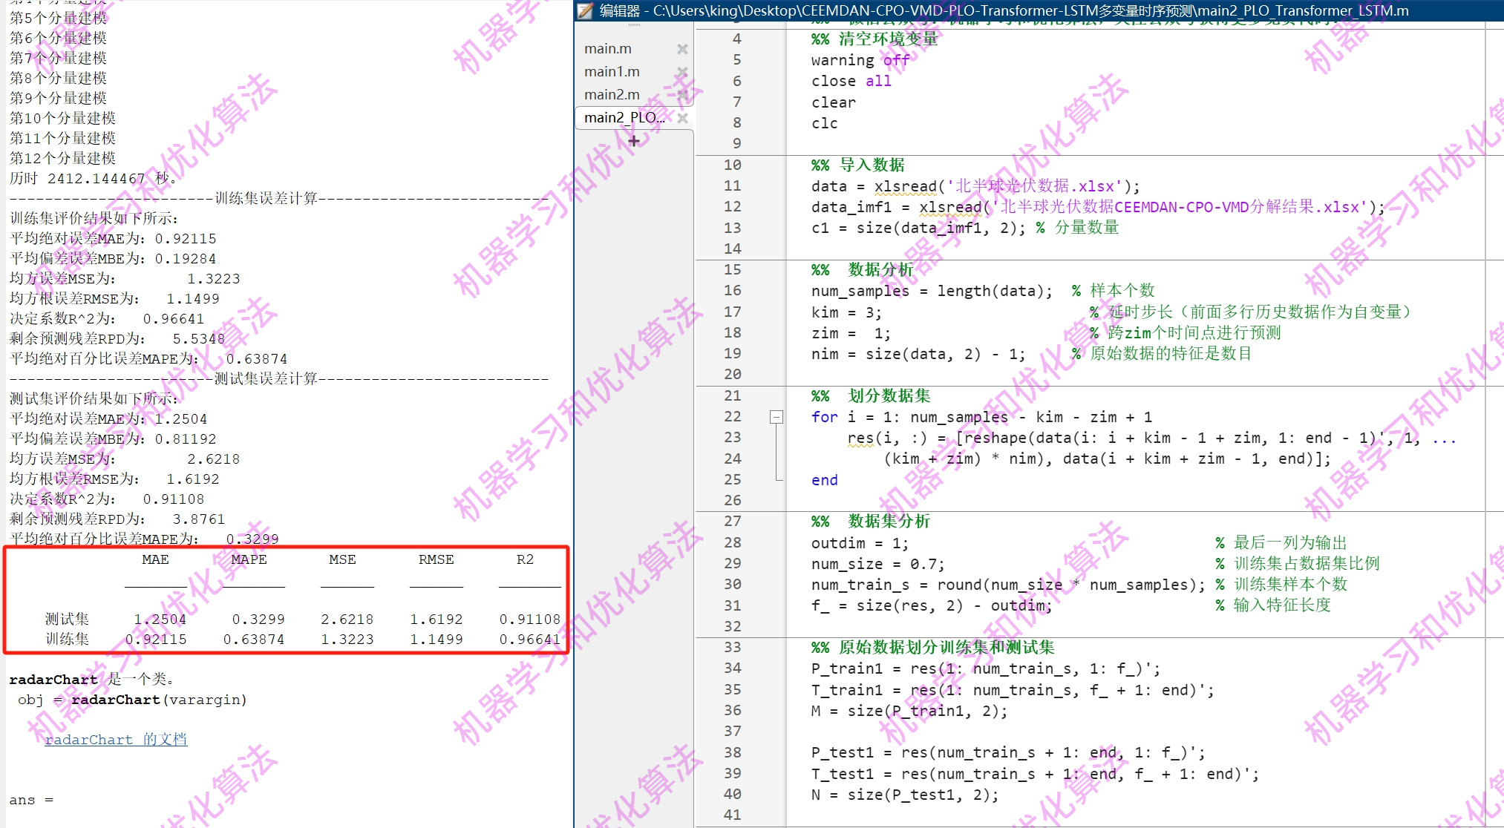1504x828 pixels.
Task: Click the bold radarChart class name link
Action: (53, 680)
